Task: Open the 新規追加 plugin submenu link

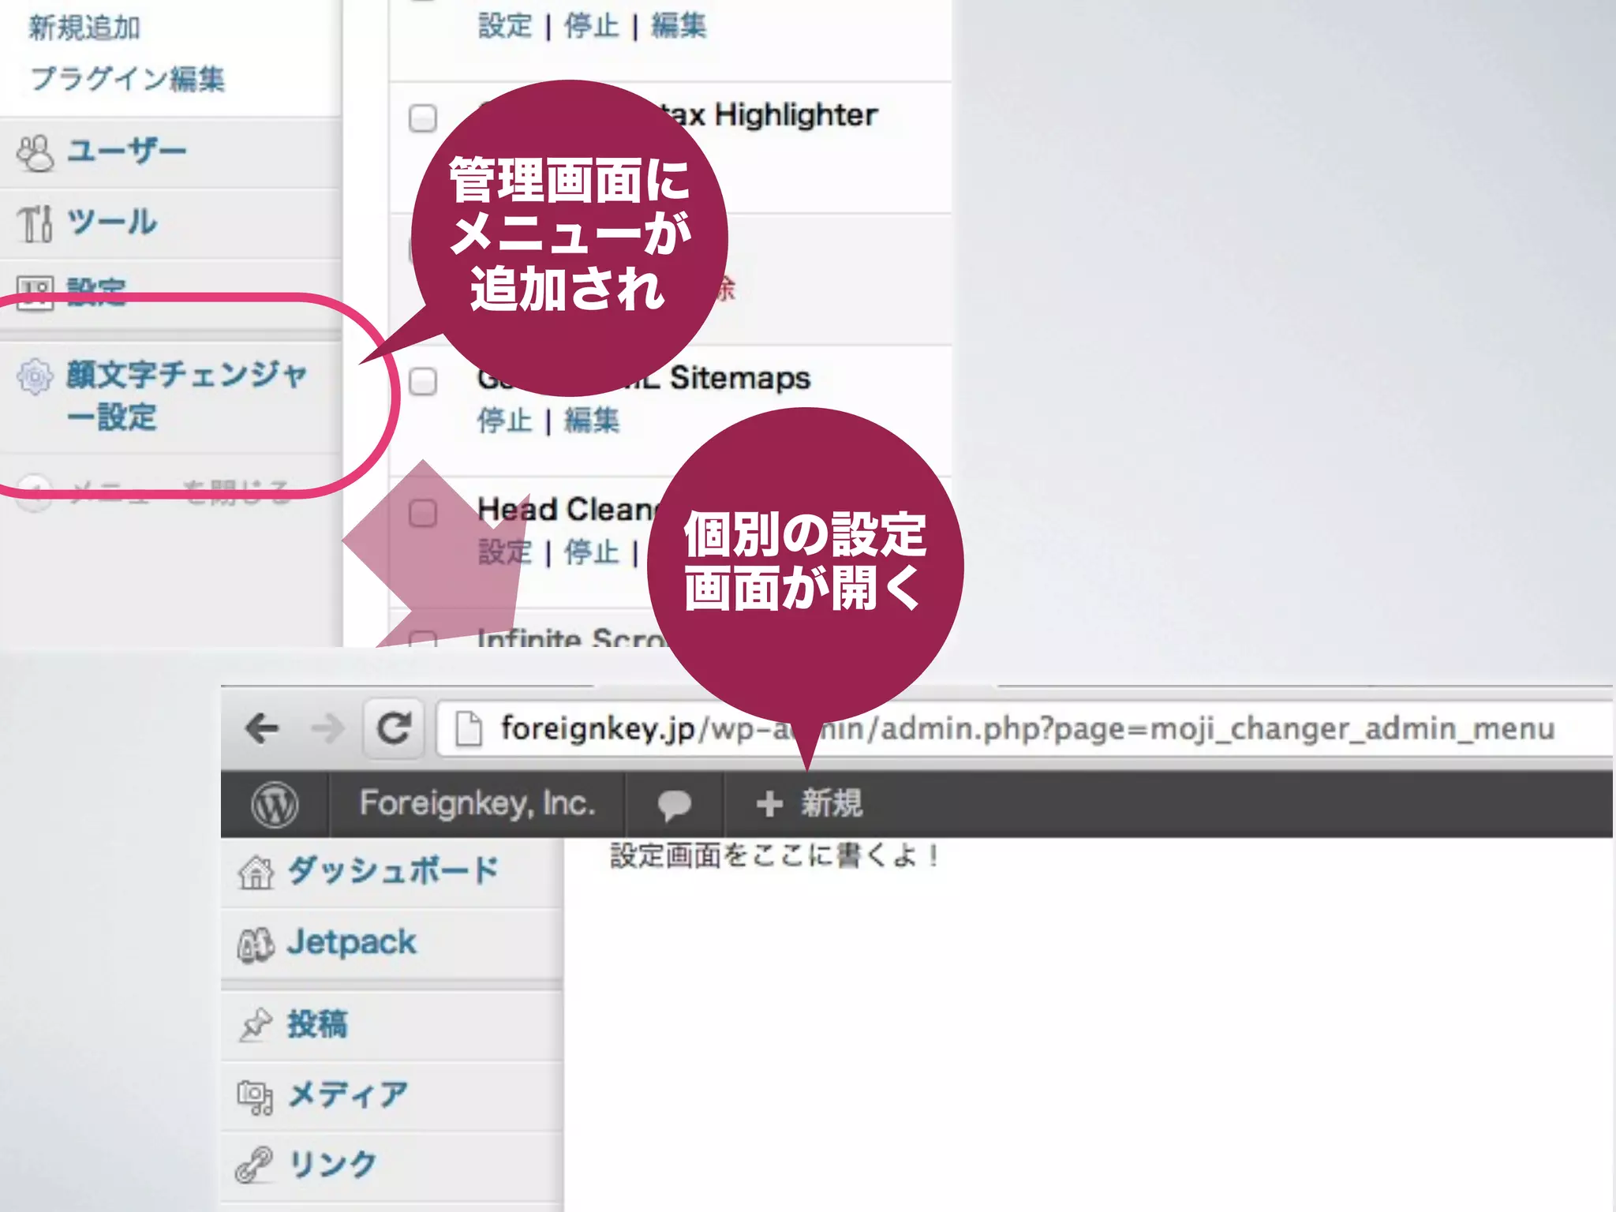Action: click(84, 28)
